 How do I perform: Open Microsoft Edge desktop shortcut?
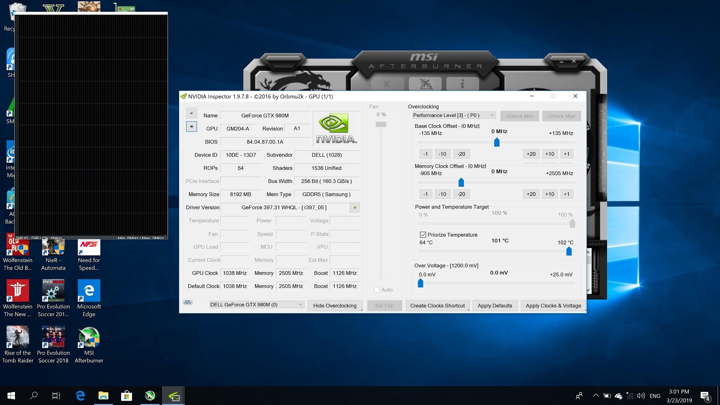point(89,298)
